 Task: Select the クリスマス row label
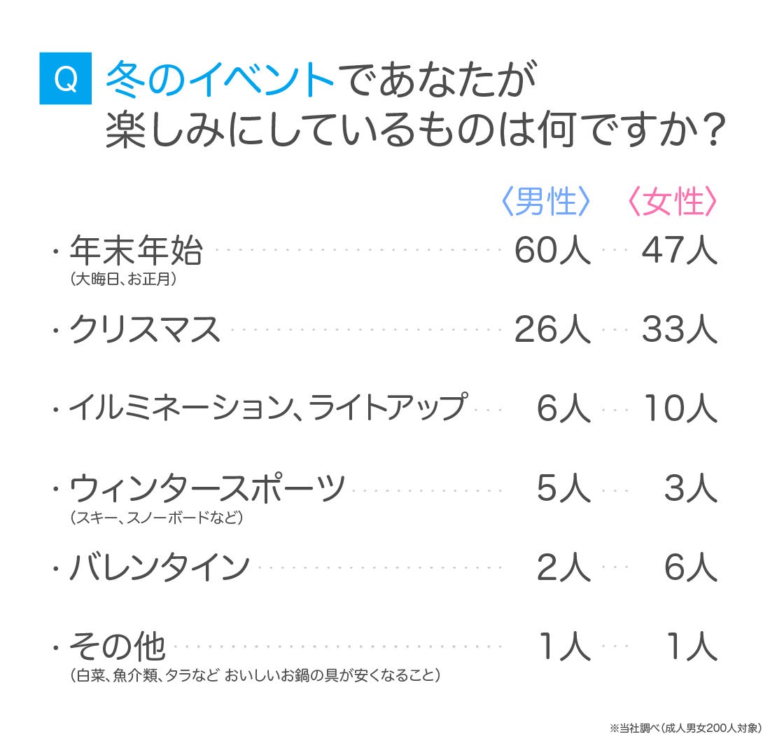point(145,329)
